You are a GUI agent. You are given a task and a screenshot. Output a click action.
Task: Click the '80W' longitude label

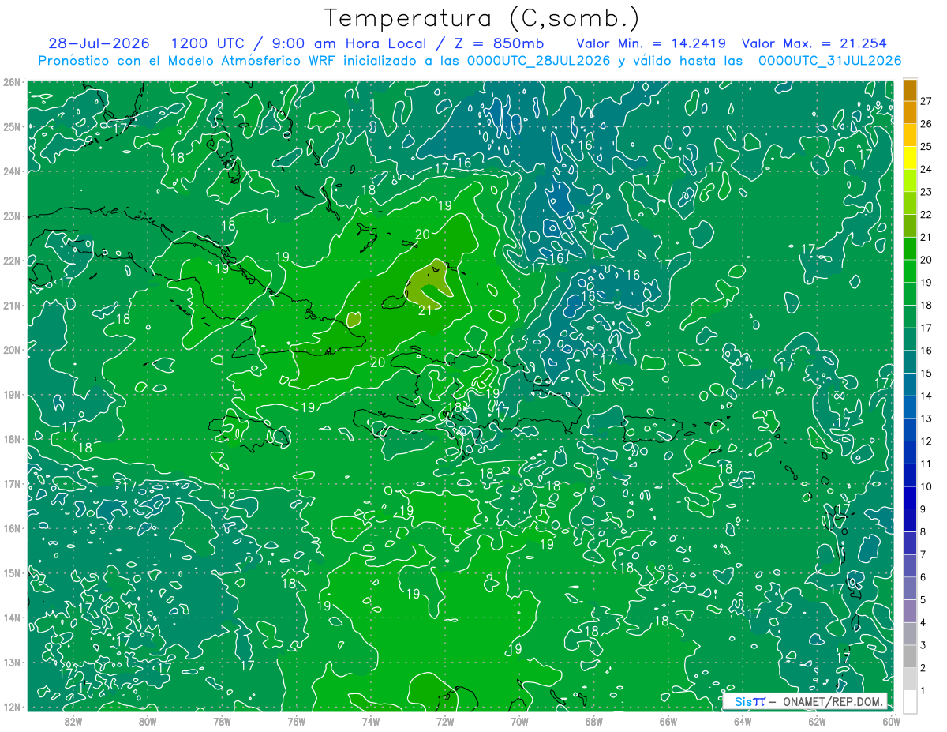coord(147,721)
